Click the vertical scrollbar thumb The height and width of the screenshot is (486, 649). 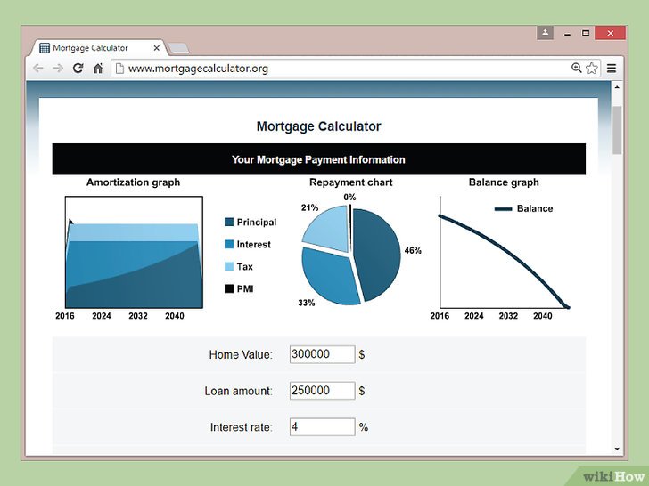click(617, 130)
